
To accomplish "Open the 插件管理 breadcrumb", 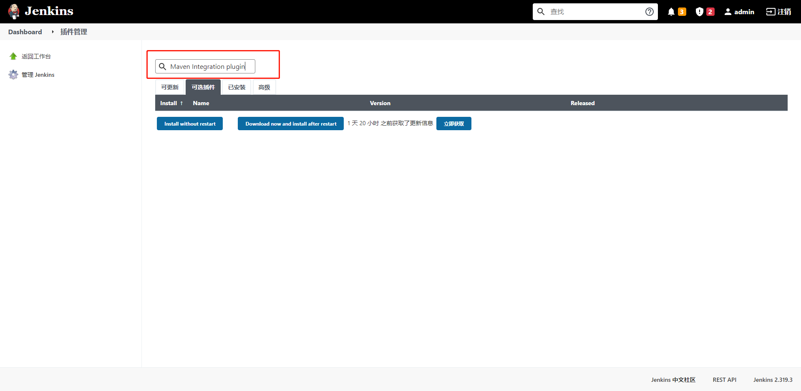I will 73,32.
